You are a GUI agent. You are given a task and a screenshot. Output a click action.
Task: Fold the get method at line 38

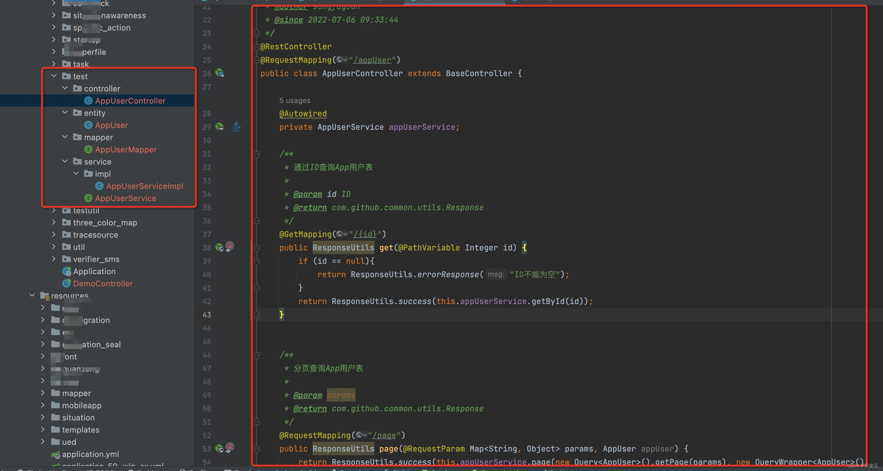(x=257, y=248)
